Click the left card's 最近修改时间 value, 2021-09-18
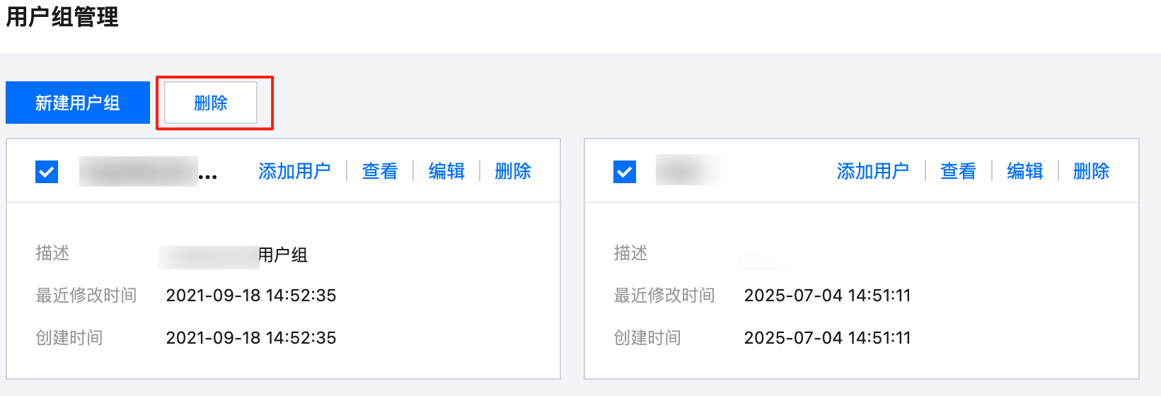The height and width of the screenshot is (396, 1161). (x=251, y=296)
